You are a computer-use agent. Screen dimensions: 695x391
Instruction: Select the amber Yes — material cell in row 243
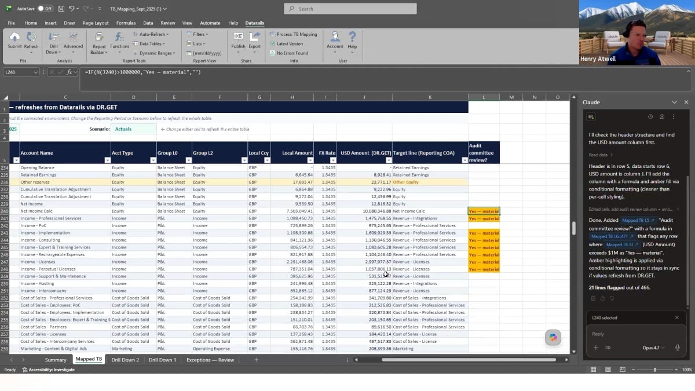coord(484,233)
